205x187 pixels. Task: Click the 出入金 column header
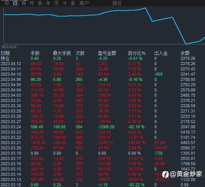pyautogui.click(x=161, y=53)
